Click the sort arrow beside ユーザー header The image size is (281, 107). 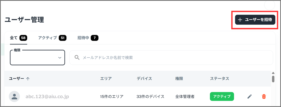point(28,79)
